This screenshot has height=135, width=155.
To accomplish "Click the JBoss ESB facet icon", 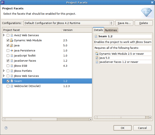I will click(12, 66).
